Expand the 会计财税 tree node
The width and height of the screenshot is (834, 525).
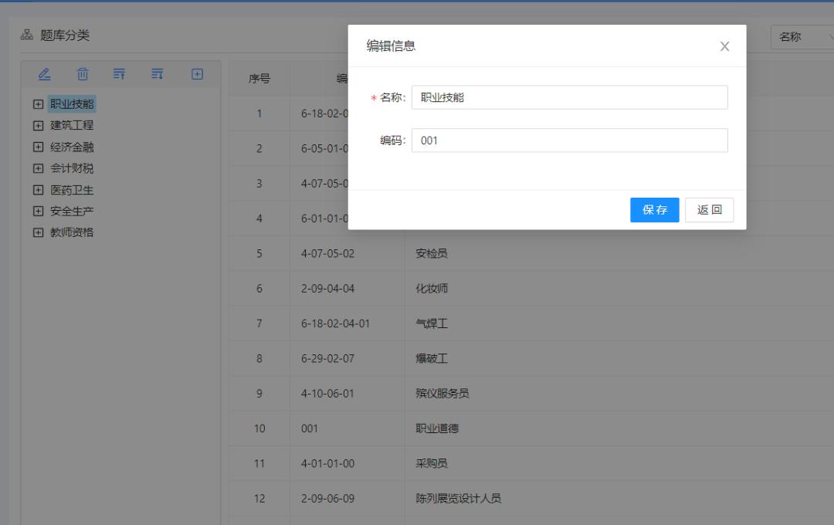point(38,168)
